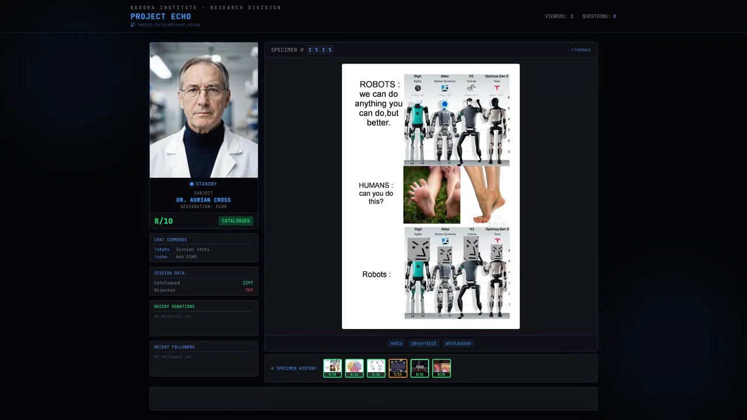Click the CHAT COMMANDS panel header

tap(170, 240)
